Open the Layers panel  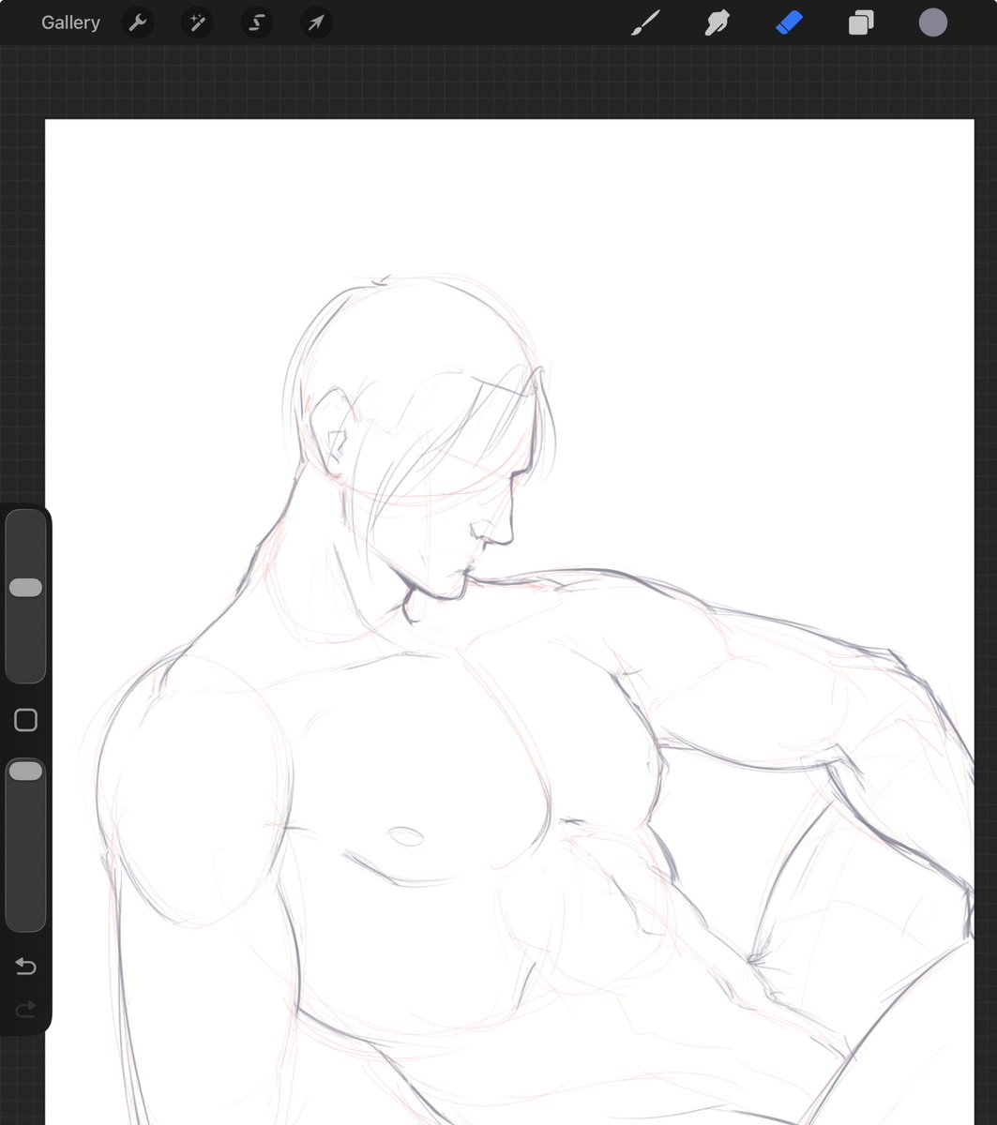click(x=861, y=22)
